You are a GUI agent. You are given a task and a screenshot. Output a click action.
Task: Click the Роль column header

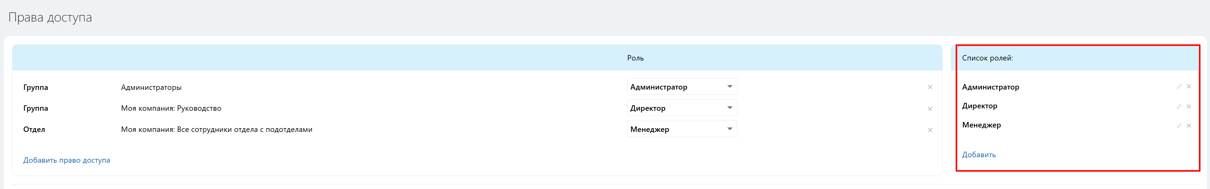point(636,58)
